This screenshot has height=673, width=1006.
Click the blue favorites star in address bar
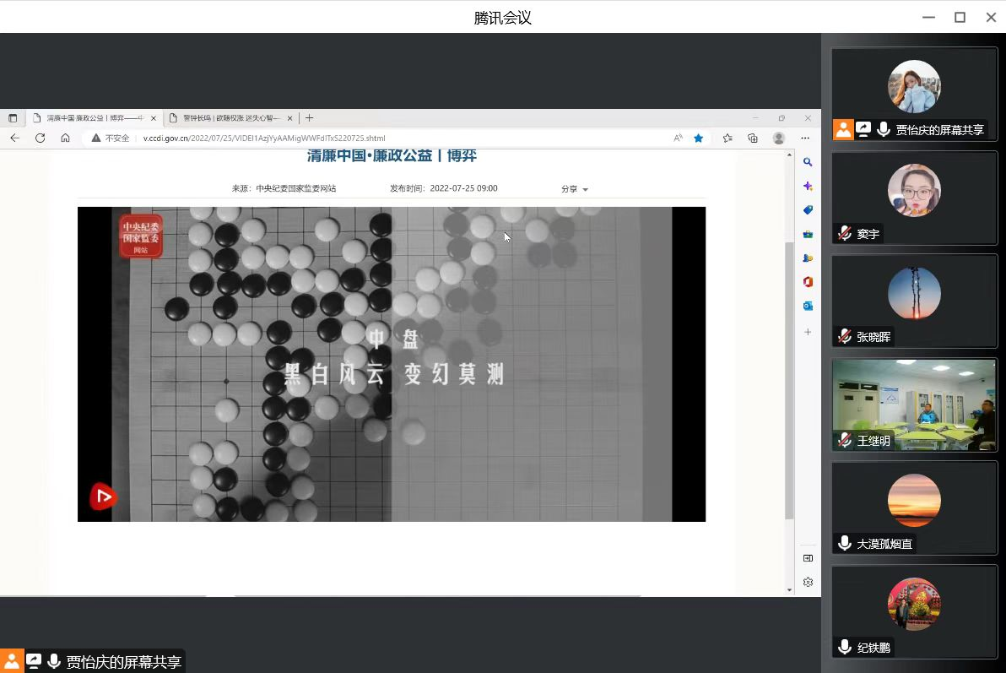click(x=698, y=138)
